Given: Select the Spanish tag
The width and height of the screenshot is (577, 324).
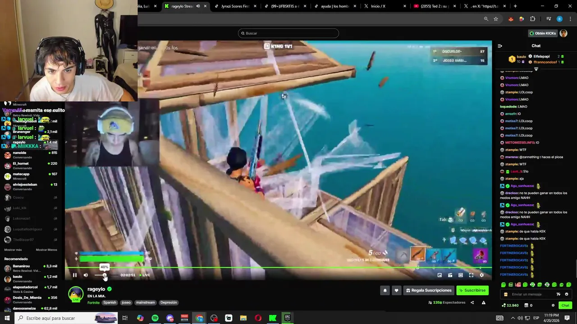Looking at the screenshot, I should tap(110, 303).
